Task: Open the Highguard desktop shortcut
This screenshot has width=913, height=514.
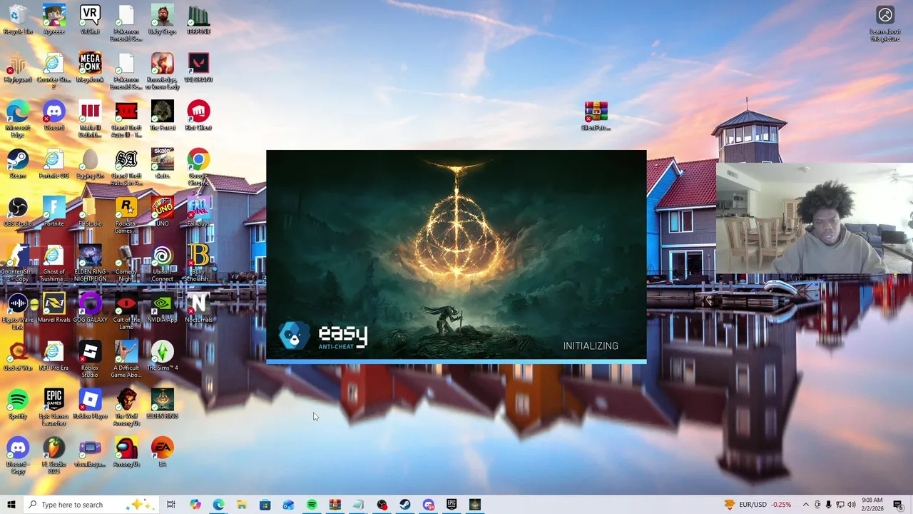Action: pyautogui.click(x=18, y=68)
